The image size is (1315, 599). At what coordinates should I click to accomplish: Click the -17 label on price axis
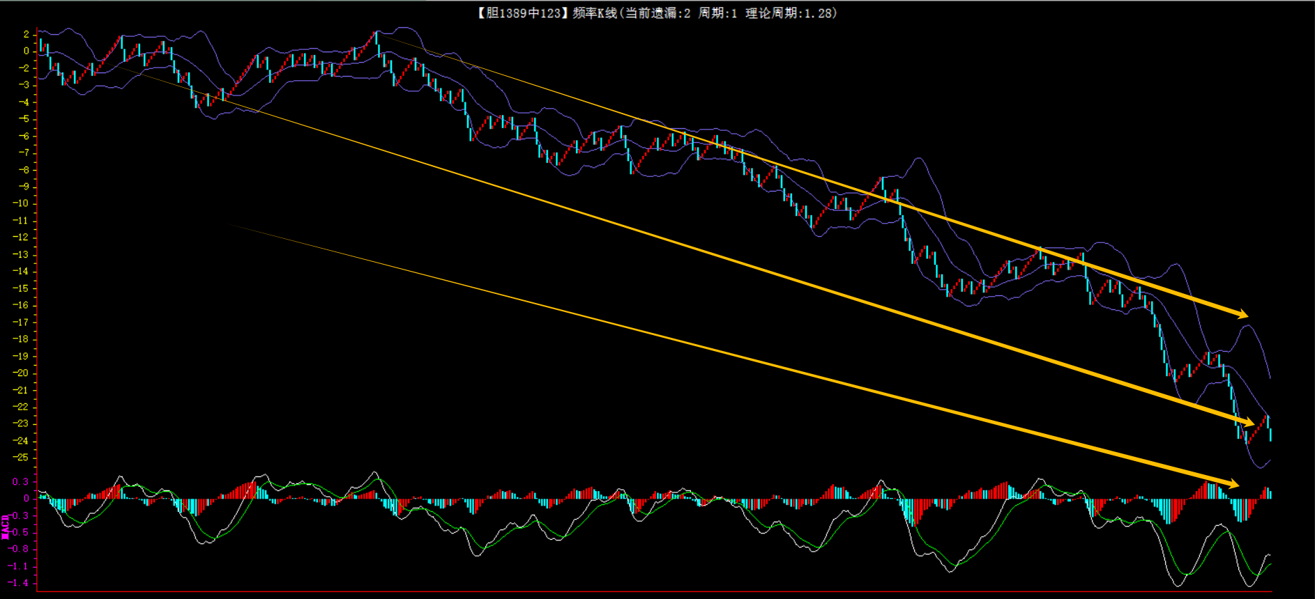coord(22,322)
